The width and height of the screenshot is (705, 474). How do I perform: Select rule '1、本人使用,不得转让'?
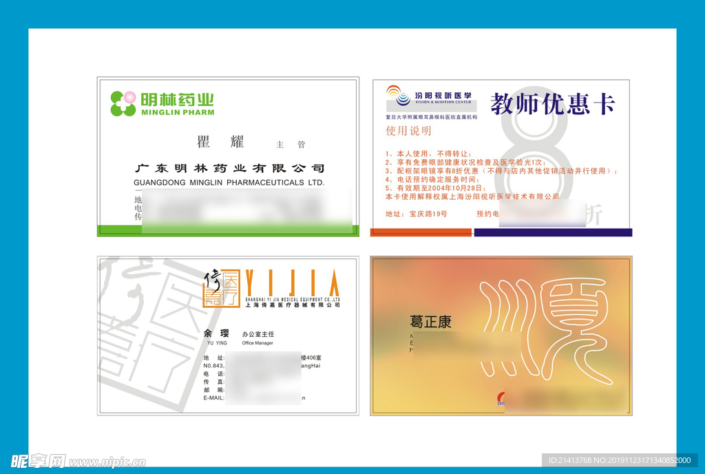428,154
